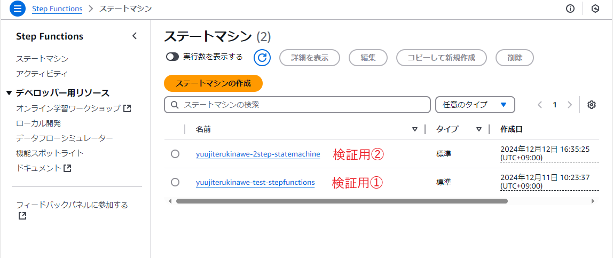This screenshot has height=258, width=613.
Task: Open the hamburger navigation menu
Action: click(17, 9)
